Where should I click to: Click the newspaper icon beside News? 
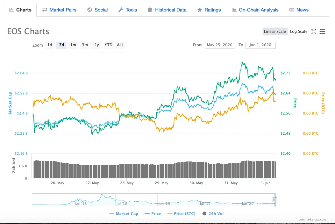292,10
